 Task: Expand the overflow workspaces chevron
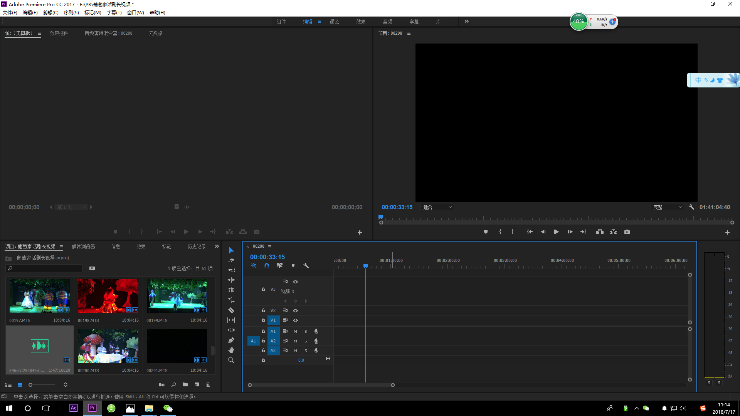pos(467,22)
